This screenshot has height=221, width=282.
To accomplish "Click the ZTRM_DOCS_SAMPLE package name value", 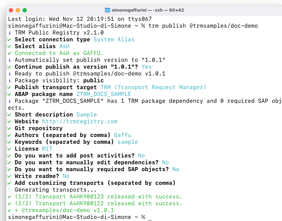I will (104, 94).
